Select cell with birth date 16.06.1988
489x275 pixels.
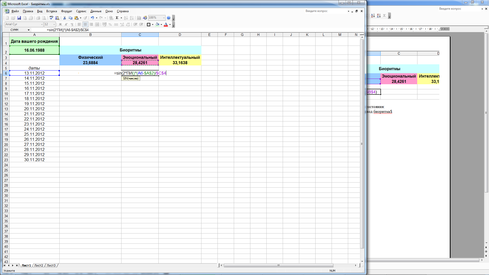pos(34,50)
